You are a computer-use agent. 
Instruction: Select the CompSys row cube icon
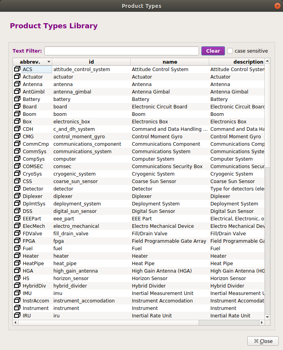tap(17, 159)
